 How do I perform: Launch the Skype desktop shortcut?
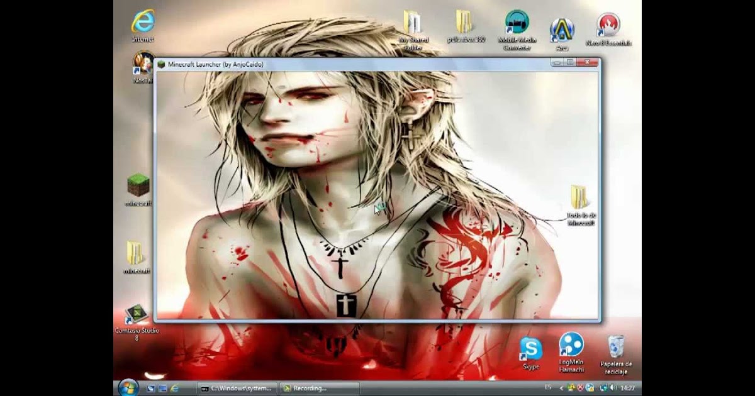530,353
